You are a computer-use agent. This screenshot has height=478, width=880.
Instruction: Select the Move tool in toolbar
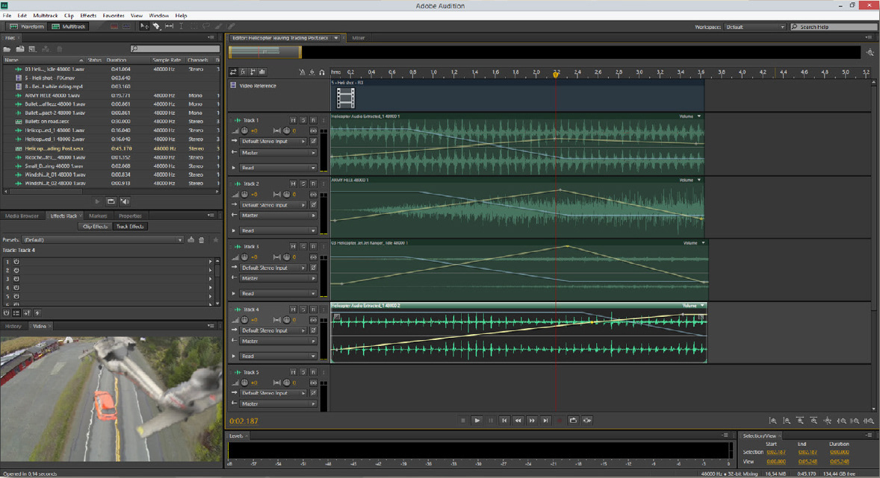point(144,26)
